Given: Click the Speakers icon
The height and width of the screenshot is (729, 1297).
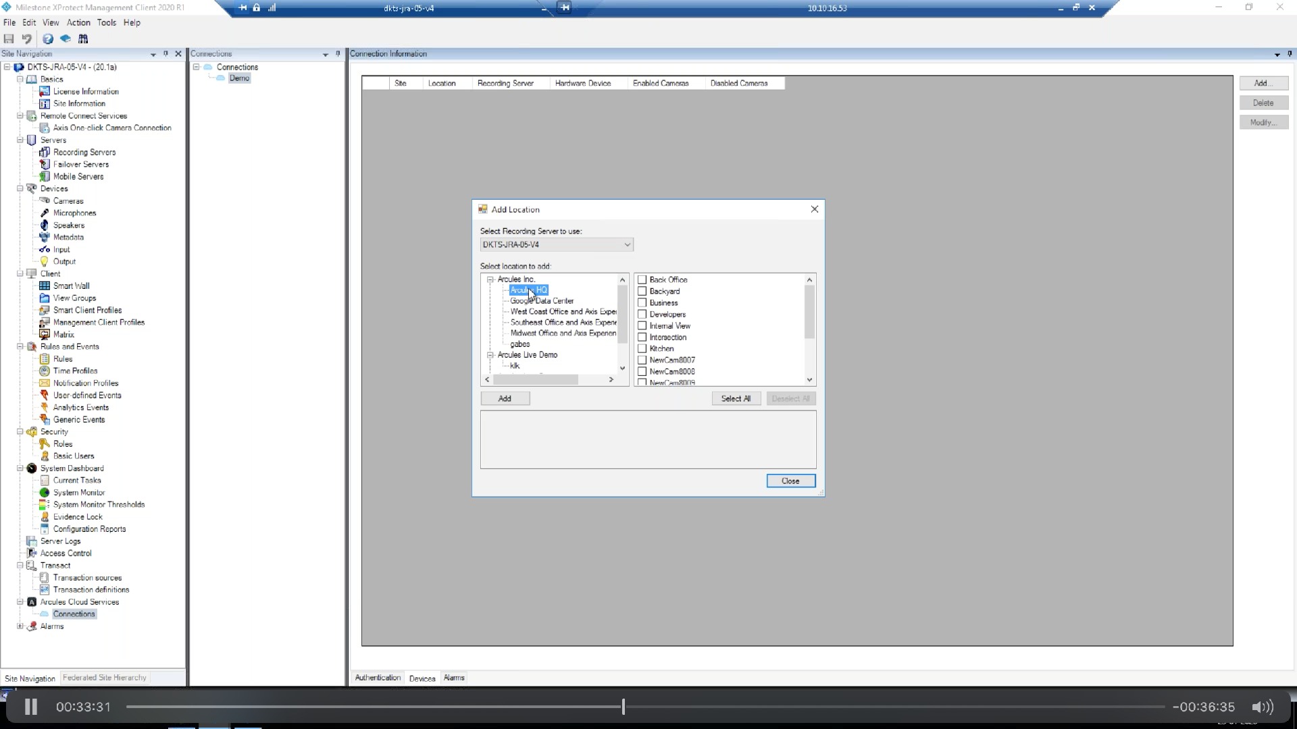Looking at the screenshot, I should pyautogui.click(x=45, y=225).
